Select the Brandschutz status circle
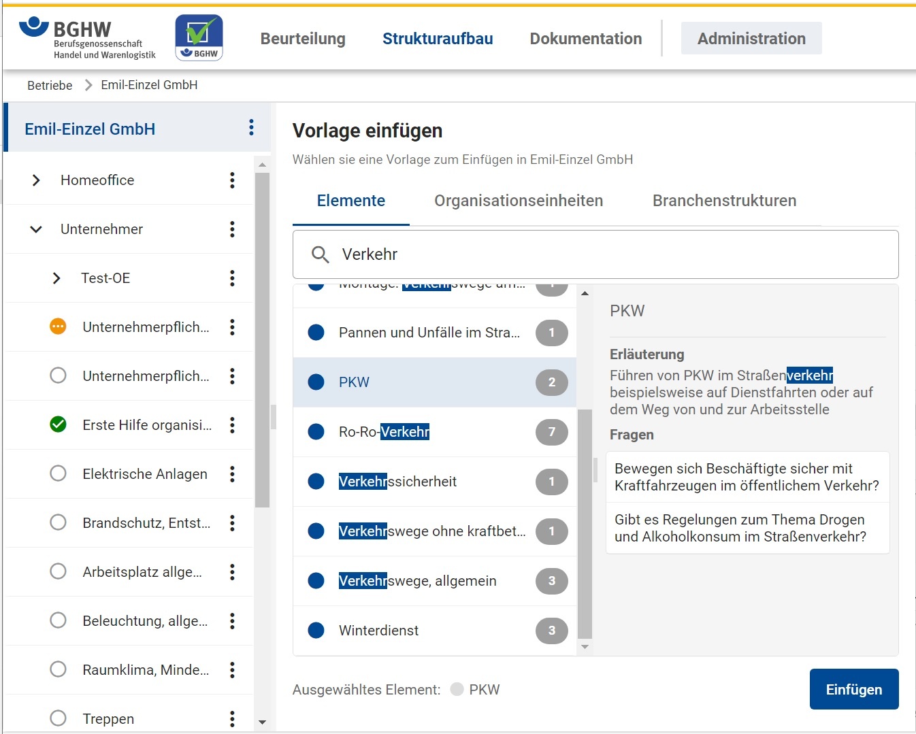Image resolution: width=916 pixels, height=734 pixels. [x=59, y=523]
